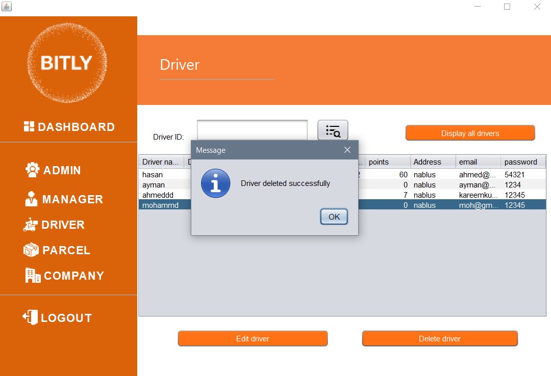Click the Manager person icon
551x376 pixels.
(31, 199)
